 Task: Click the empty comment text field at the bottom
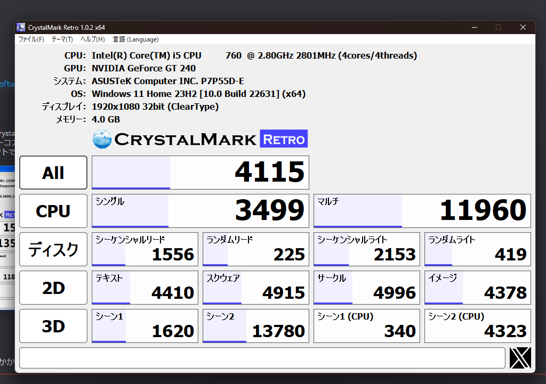click(x=262, y=357)
